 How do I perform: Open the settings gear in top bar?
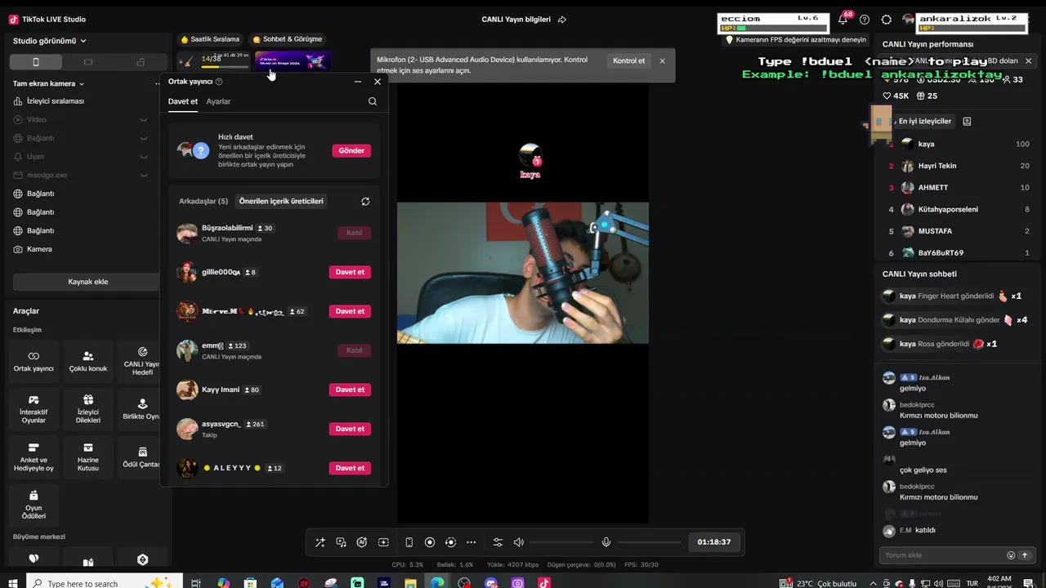[x=887, y=20]
